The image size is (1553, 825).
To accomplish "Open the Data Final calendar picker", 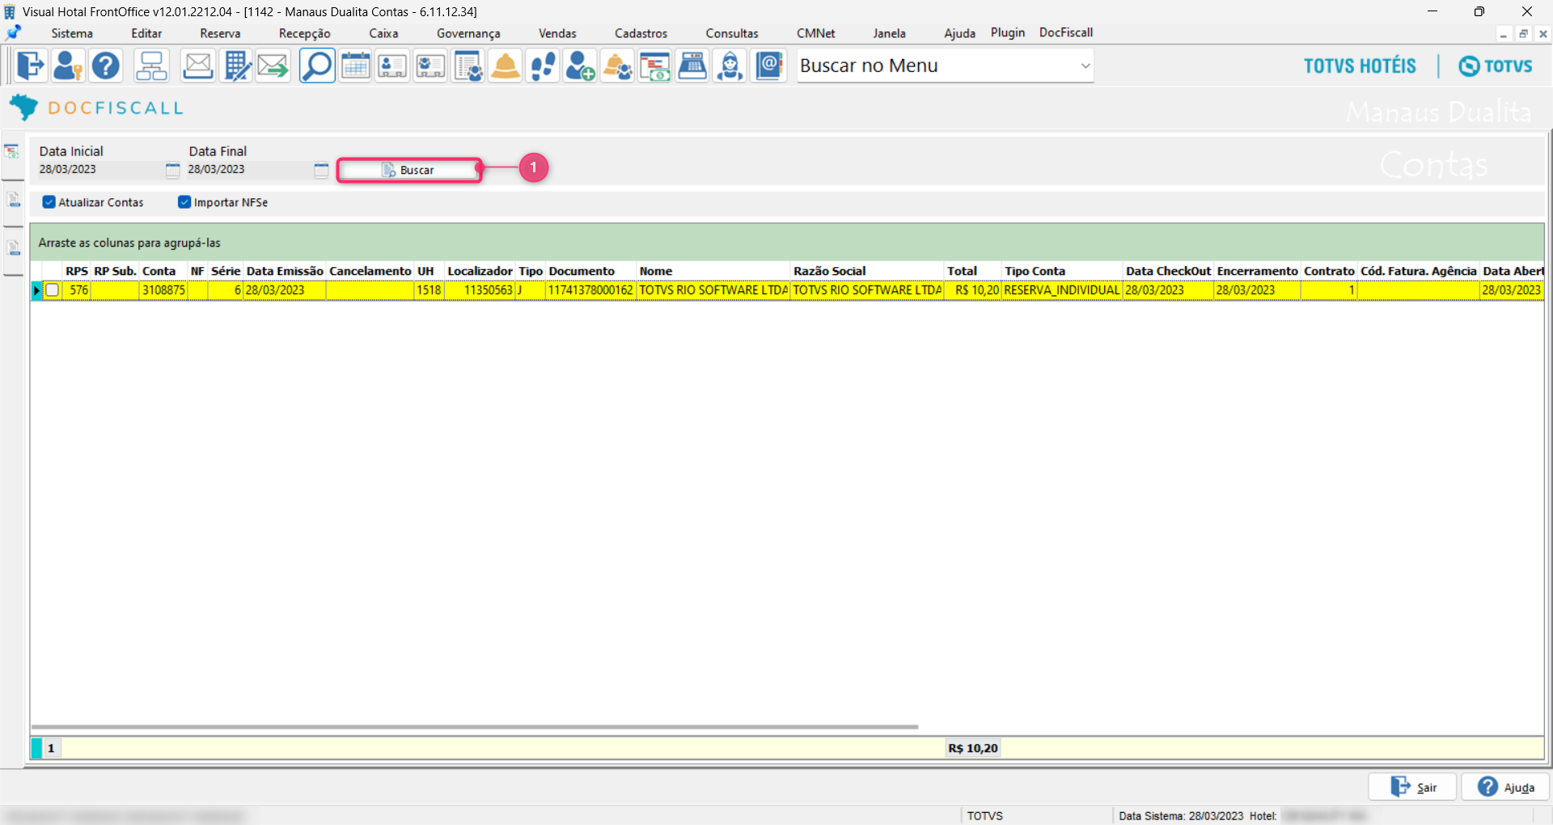I will (x=321, y=170).
